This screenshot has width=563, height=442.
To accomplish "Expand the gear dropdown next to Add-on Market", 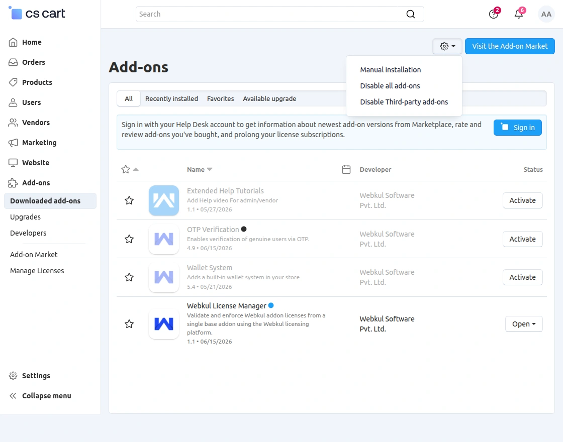I will [x=447, y=46].
